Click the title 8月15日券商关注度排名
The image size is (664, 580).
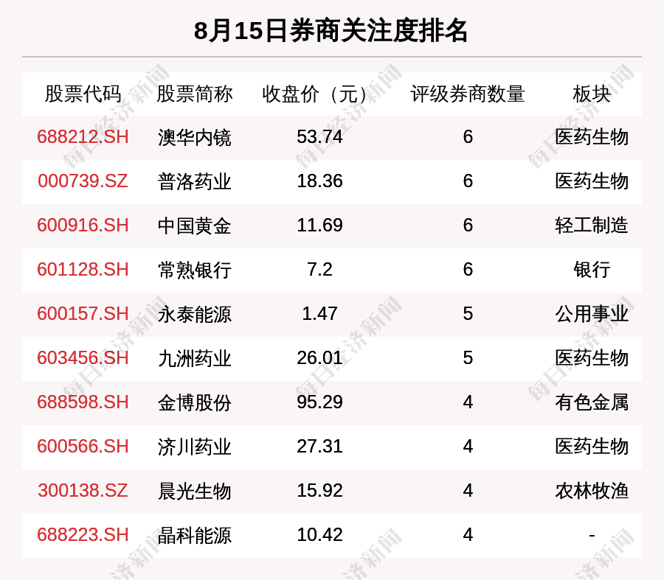point(331,31)
